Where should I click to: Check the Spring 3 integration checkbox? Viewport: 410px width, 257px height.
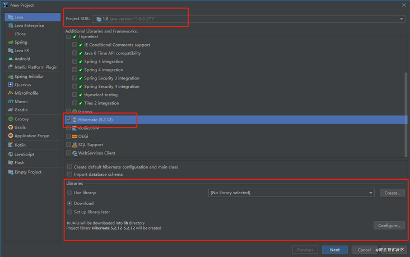74,62
